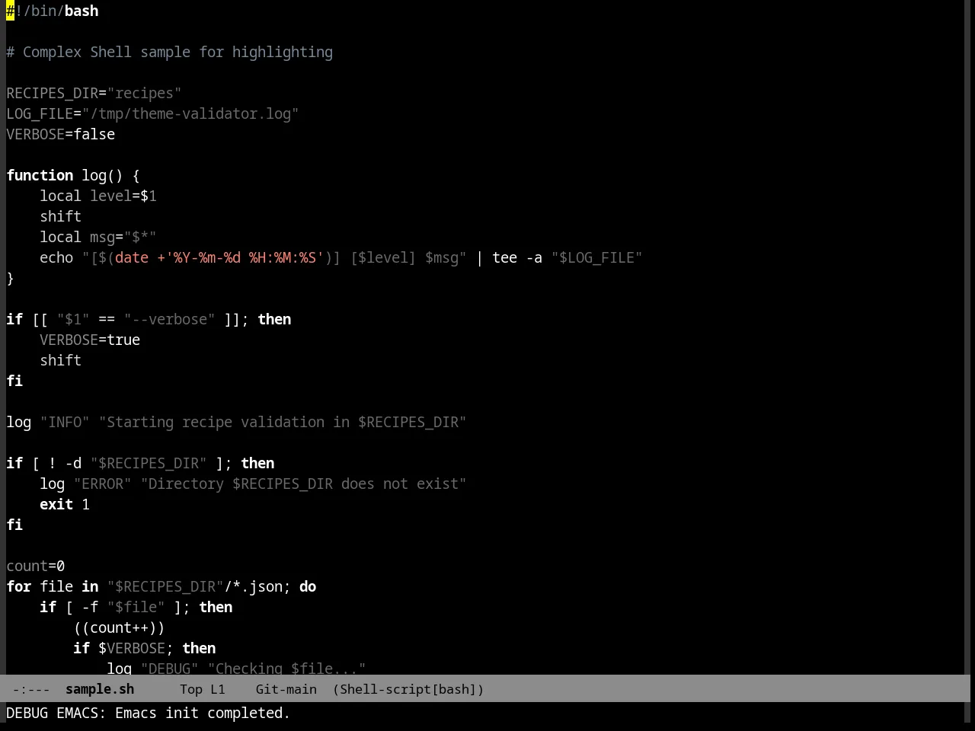This screenshot has height=731, width=975.
Task: Click the 'for file in' loop line
Action: (161, 586)
